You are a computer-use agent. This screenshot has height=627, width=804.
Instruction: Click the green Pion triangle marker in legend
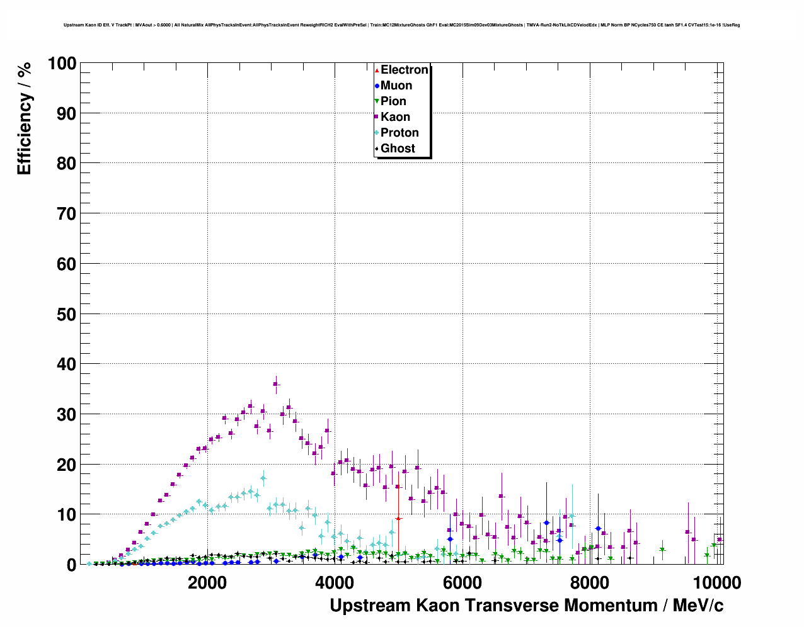[377, 101]
